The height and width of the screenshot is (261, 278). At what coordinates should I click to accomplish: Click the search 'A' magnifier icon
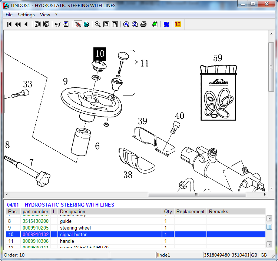click(x=126, y=24)
